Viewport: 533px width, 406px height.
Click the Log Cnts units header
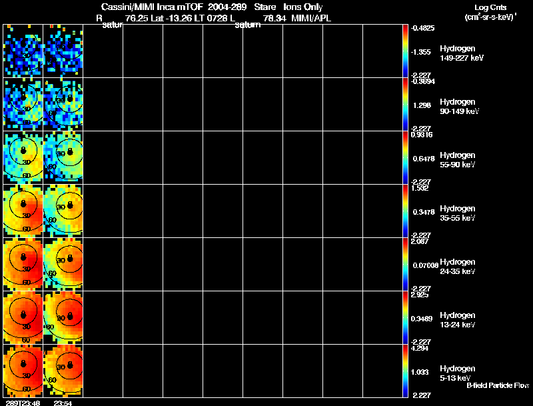click(x=490, y=12)
